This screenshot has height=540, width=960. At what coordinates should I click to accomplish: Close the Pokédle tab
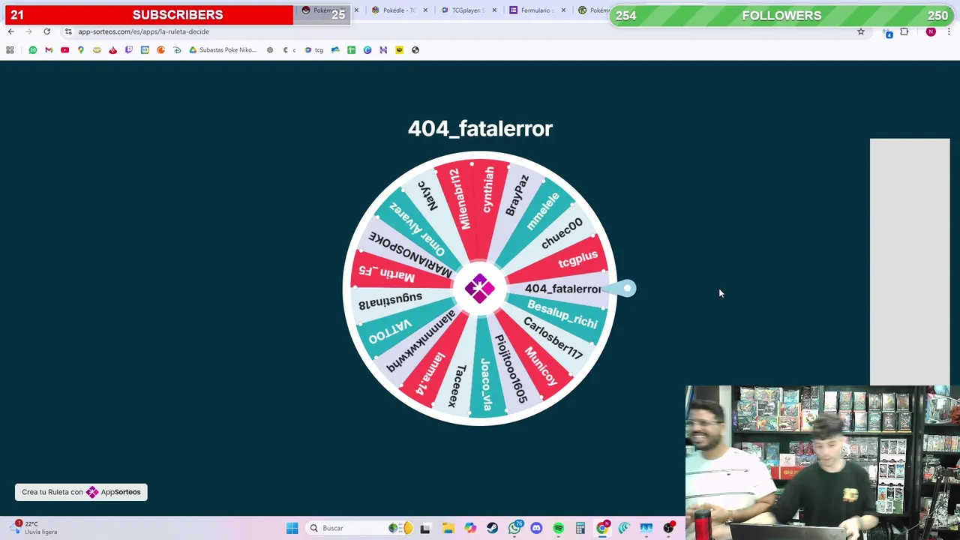click(x=426, y=10)
